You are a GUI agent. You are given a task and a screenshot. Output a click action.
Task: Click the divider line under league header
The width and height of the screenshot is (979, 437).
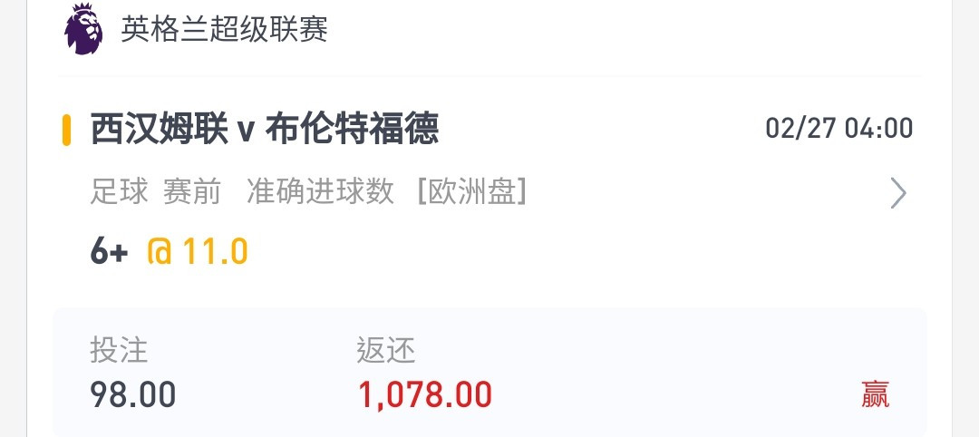489,76
